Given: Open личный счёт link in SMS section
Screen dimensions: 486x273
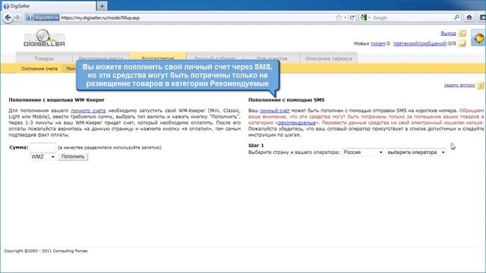Looking at the screenshot, I should click(275, 111).
